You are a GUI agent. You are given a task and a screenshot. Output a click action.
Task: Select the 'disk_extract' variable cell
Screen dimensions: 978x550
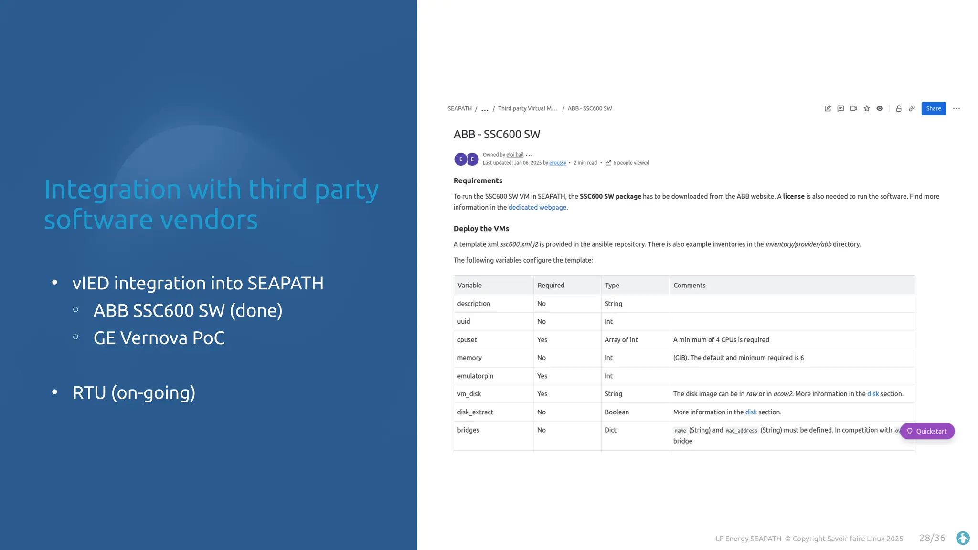click(493, 412)
